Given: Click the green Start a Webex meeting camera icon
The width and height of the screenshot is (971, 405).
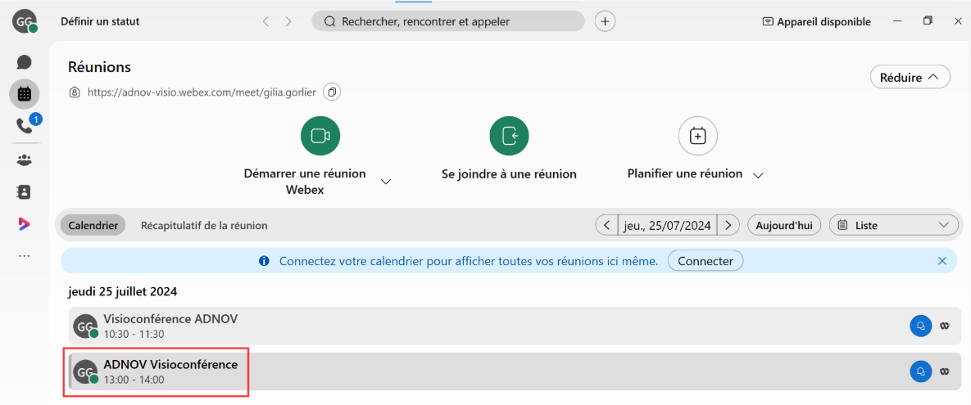Looking at the screenshot, I should (320, 136).
